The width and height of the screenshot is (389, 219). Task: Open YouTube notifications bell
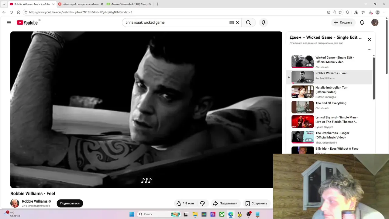pyautogui.click(x=362, y=23)
